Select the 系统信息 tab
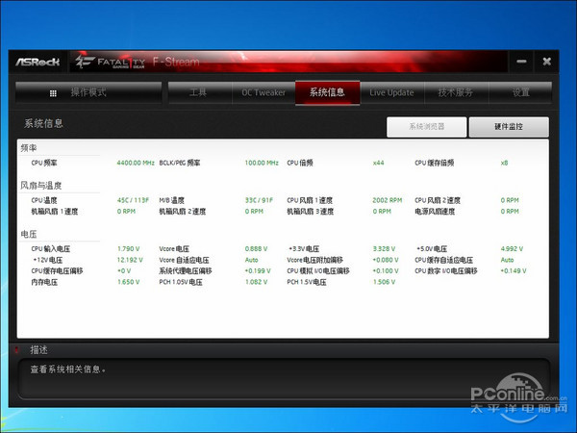 tap(327, 92)
